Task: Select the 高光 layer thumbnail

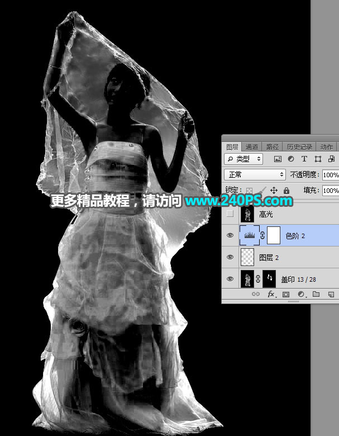Action: 247,214
